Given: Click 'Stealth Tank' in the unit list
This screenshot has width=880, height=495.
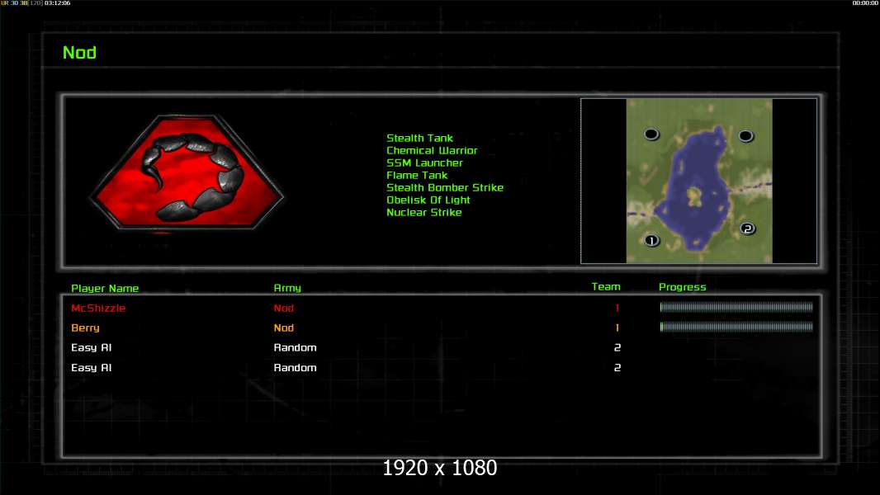Looking at the screenshot, I should (x=419, y=138).
